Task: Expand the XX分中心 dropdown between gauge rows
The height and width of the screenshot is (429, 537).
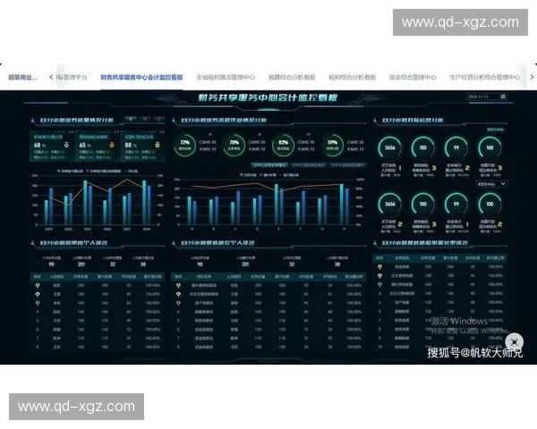Action: click(491, 184)
